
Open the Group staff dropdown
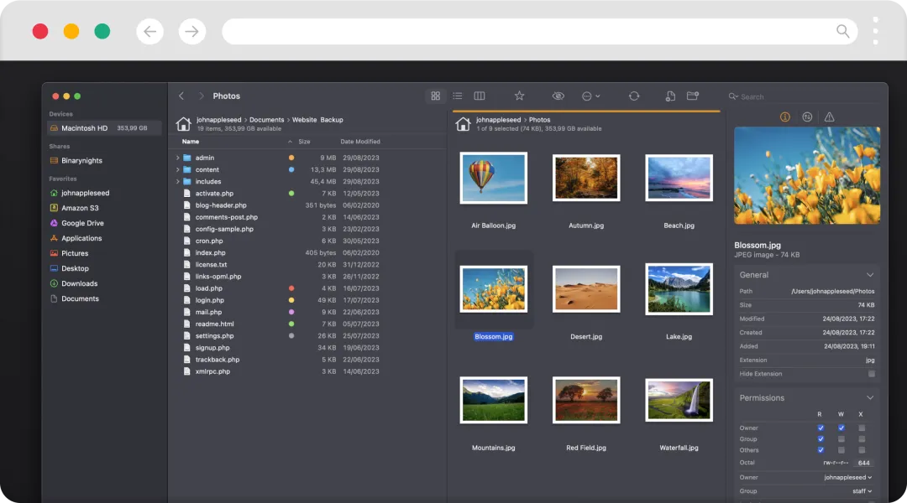(x=862, y=491)
